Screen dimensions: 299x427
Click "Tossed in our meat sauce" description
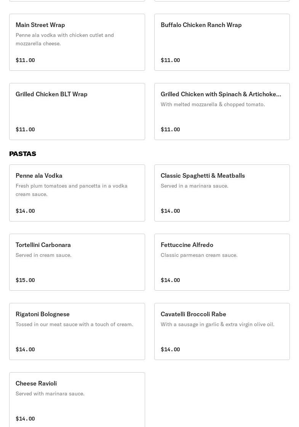74,324
